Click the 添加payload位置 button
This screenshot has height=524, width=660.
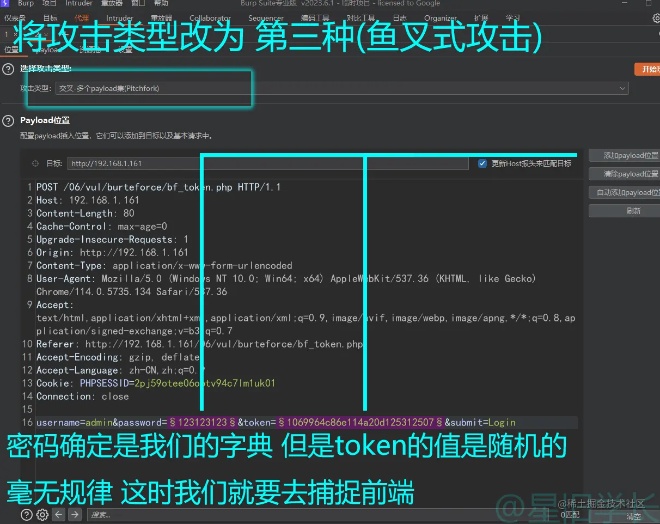pyautogui.click(x=625, y=155)
